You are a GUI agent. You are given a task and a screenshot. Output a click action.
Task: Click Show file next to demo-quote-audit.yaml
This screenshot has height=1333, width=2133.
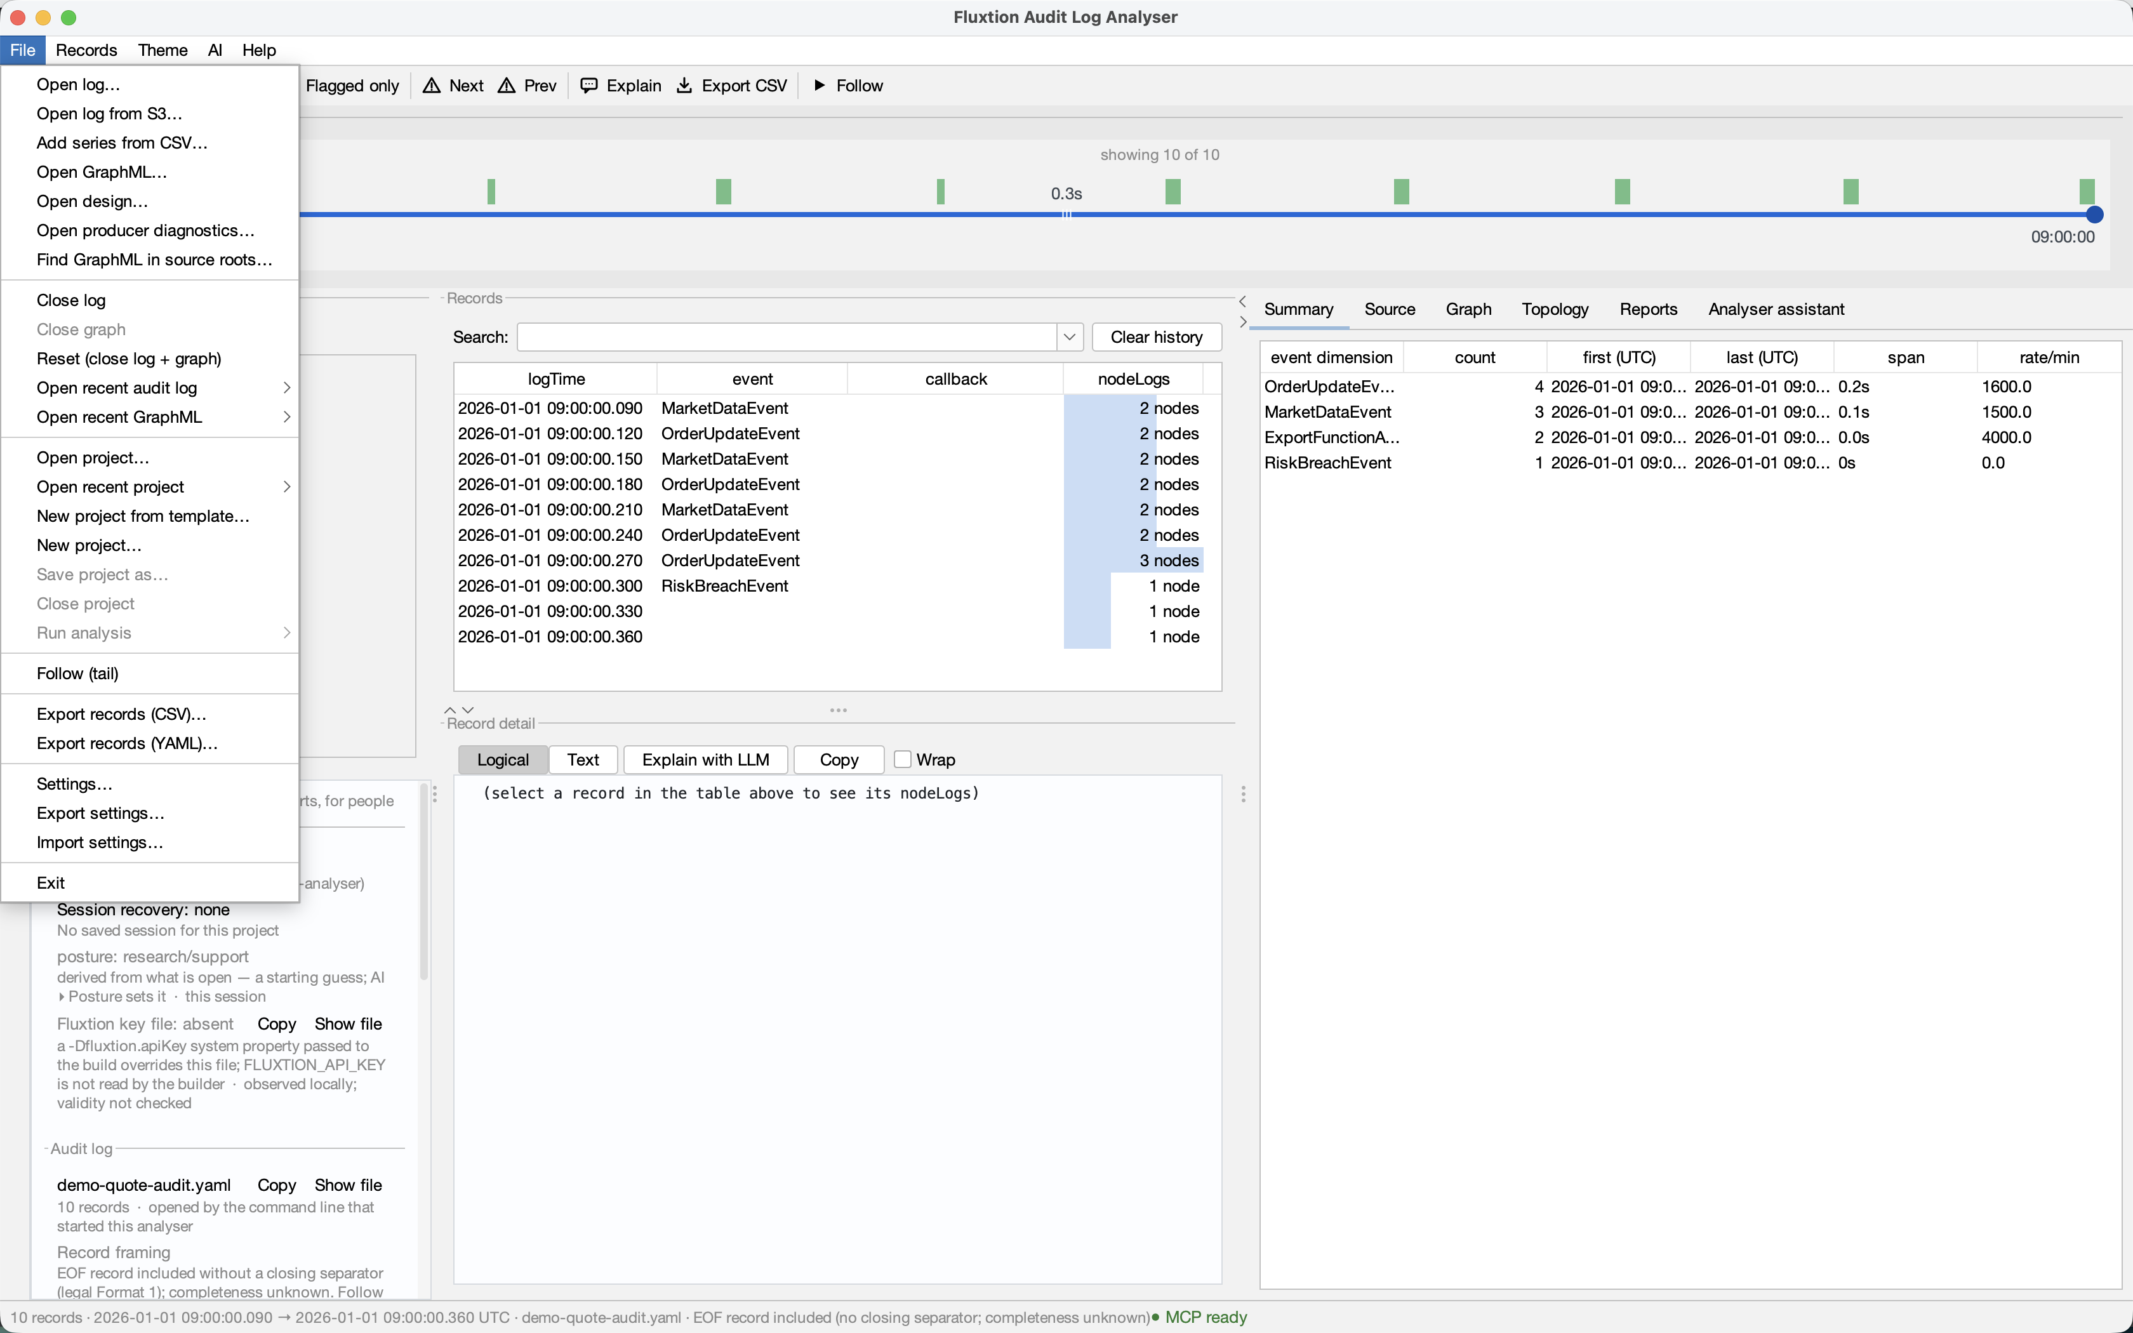click(x=348, y=1185)
